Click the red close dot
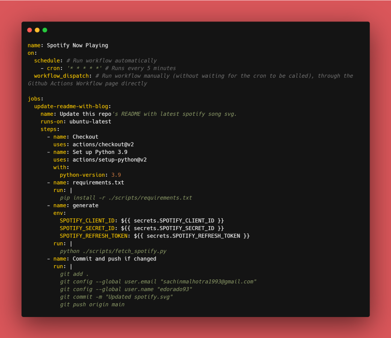The width and height of the screenshot is (391, 338). (29, 30)
